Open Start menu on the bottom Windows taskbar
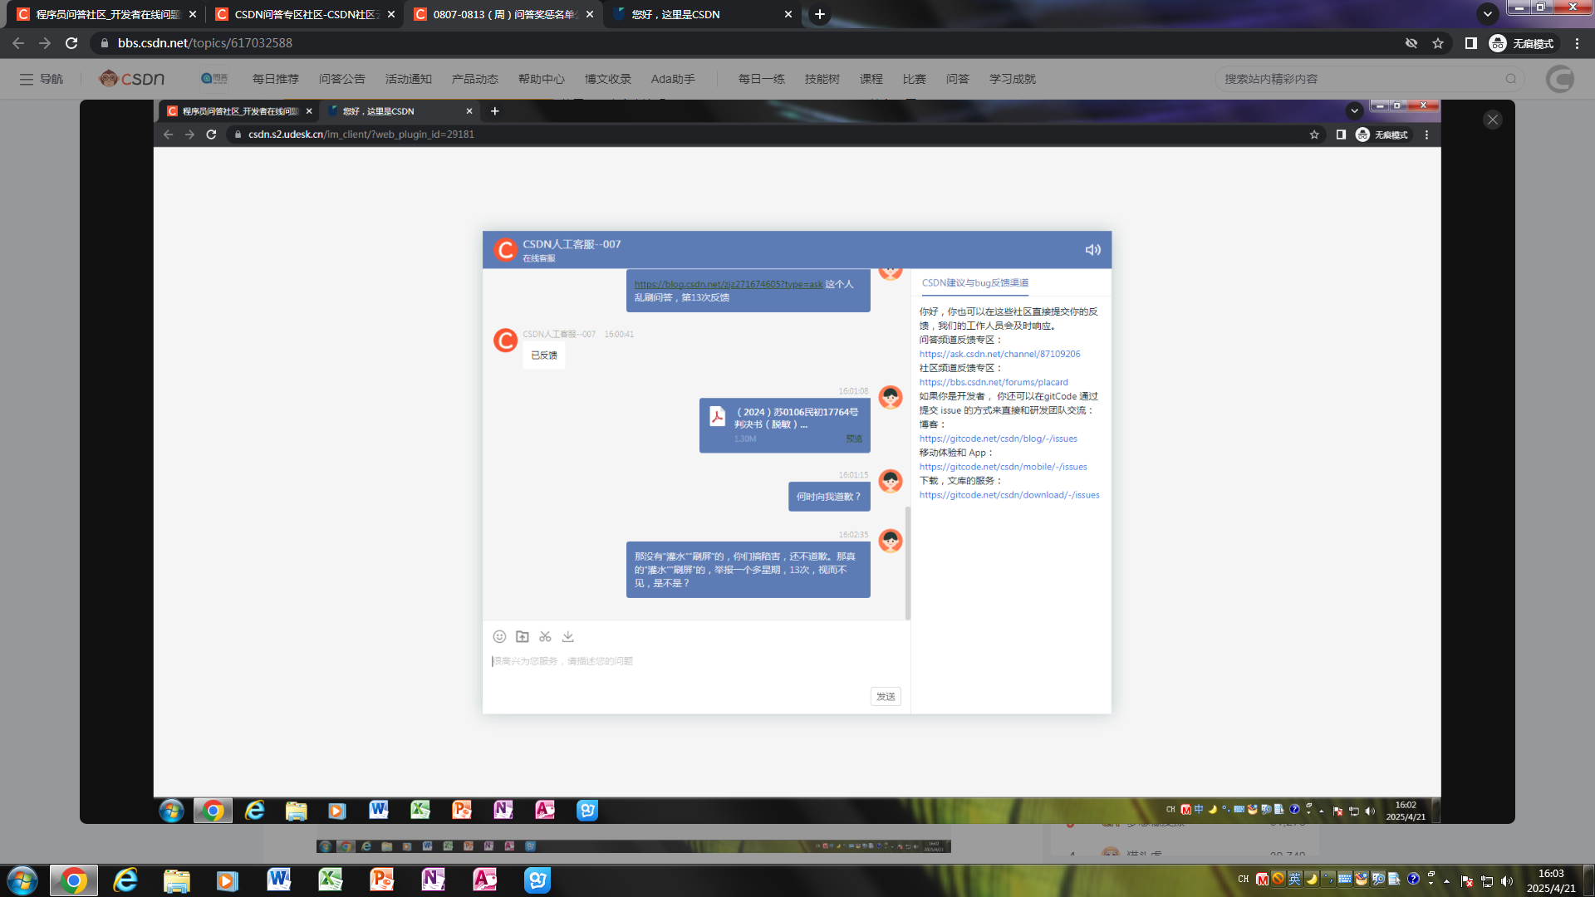 22,880
